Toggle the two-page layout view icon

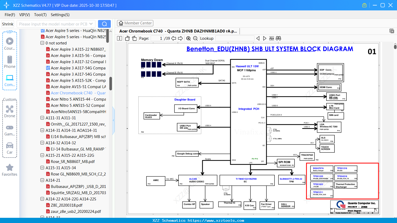[119, 38]
